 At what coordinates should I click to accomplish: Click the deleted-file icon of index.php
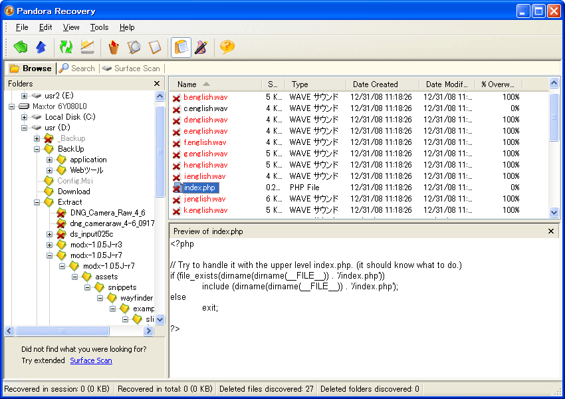click(177, 188)
